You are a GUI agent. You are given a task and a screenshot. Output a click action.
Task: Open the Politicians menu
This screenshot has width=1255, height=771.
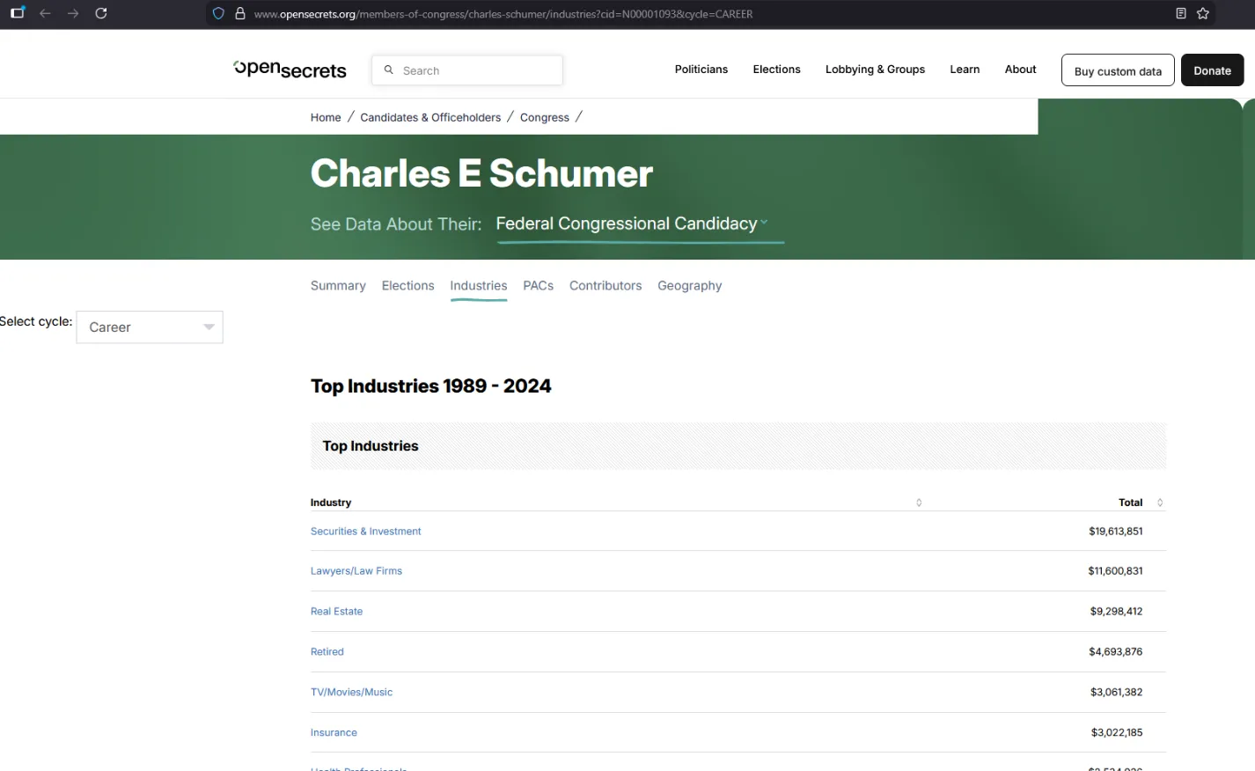pyautogui.click(x=701, y=70)
